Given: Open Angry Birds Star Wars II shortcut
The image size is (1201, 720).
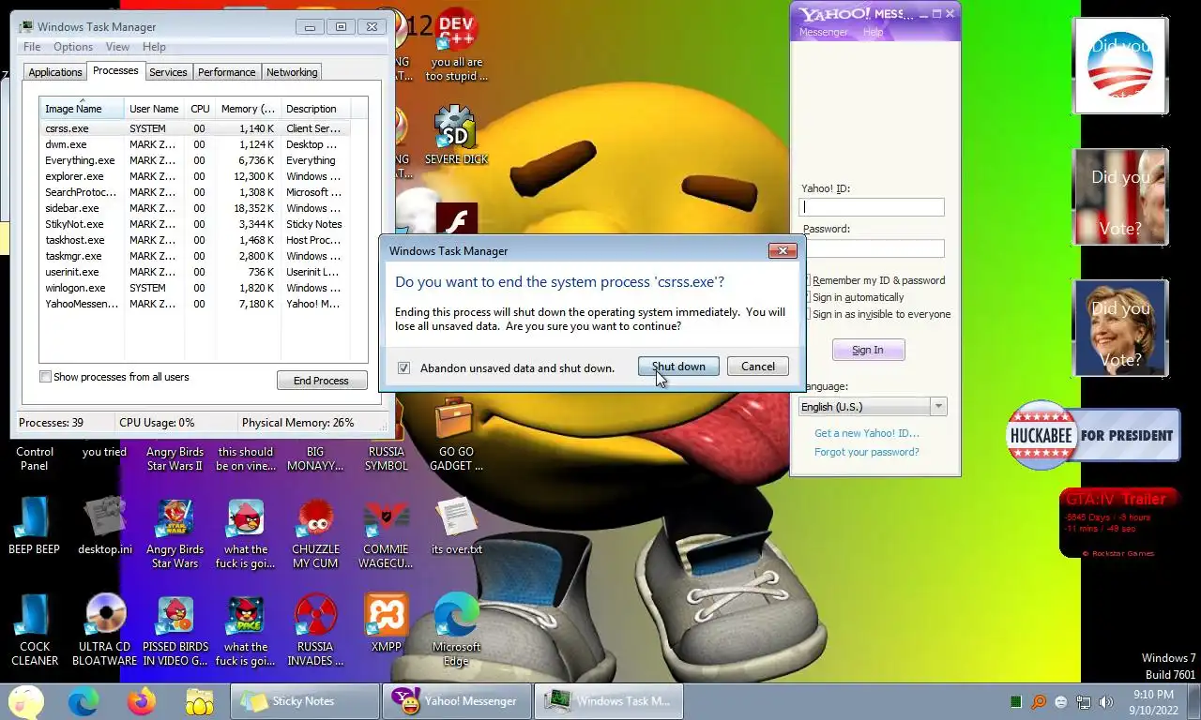Looking at the screenshot, I should (175, 457).
